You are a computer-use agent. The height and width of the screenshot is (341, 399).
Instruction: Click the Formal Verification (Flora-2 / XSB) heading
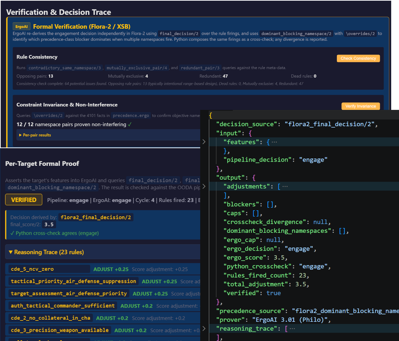click(82, 27)
